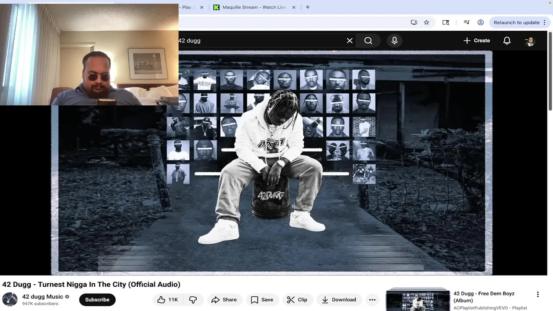Like the video with 11K likes

click(x=168, y=300)
